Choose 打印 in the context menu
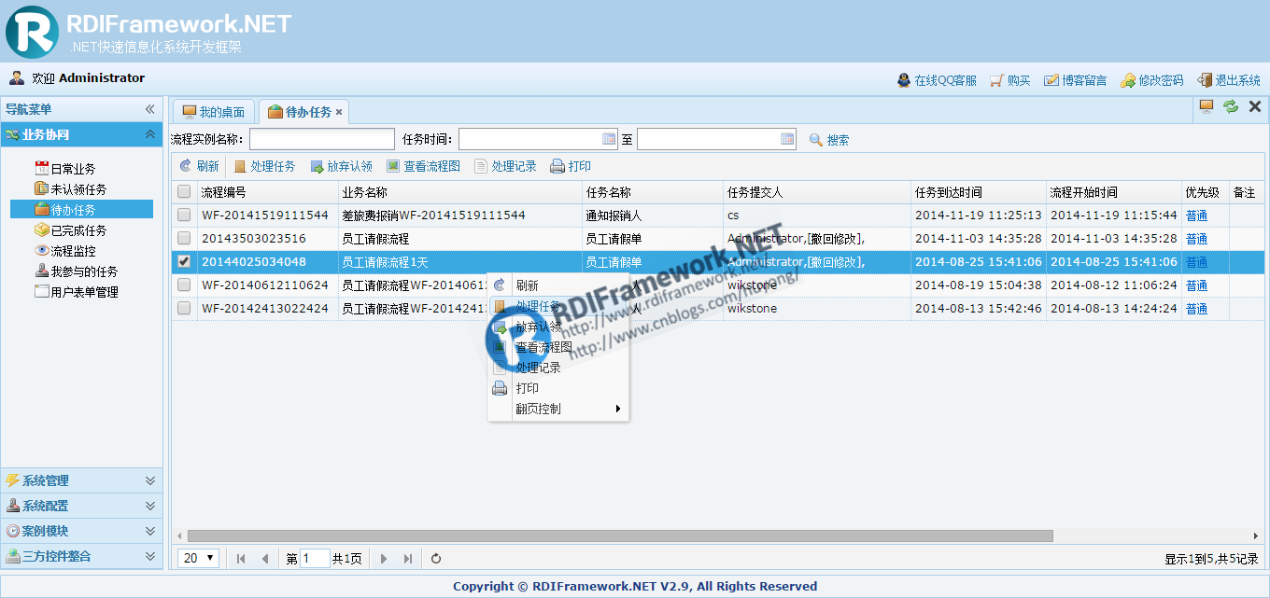 (558, 388)
